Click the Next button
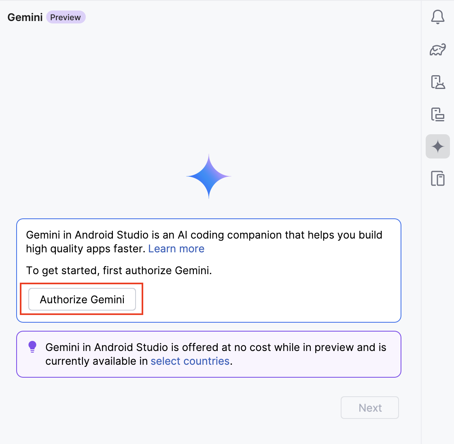Image resolution: width=454 pixels, height=444 pixels. [370, 408]
